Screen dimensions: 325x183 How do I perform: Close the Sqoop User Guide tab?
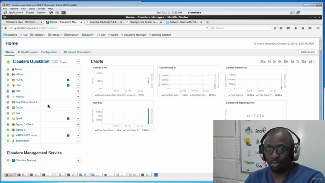pos(161,22)
